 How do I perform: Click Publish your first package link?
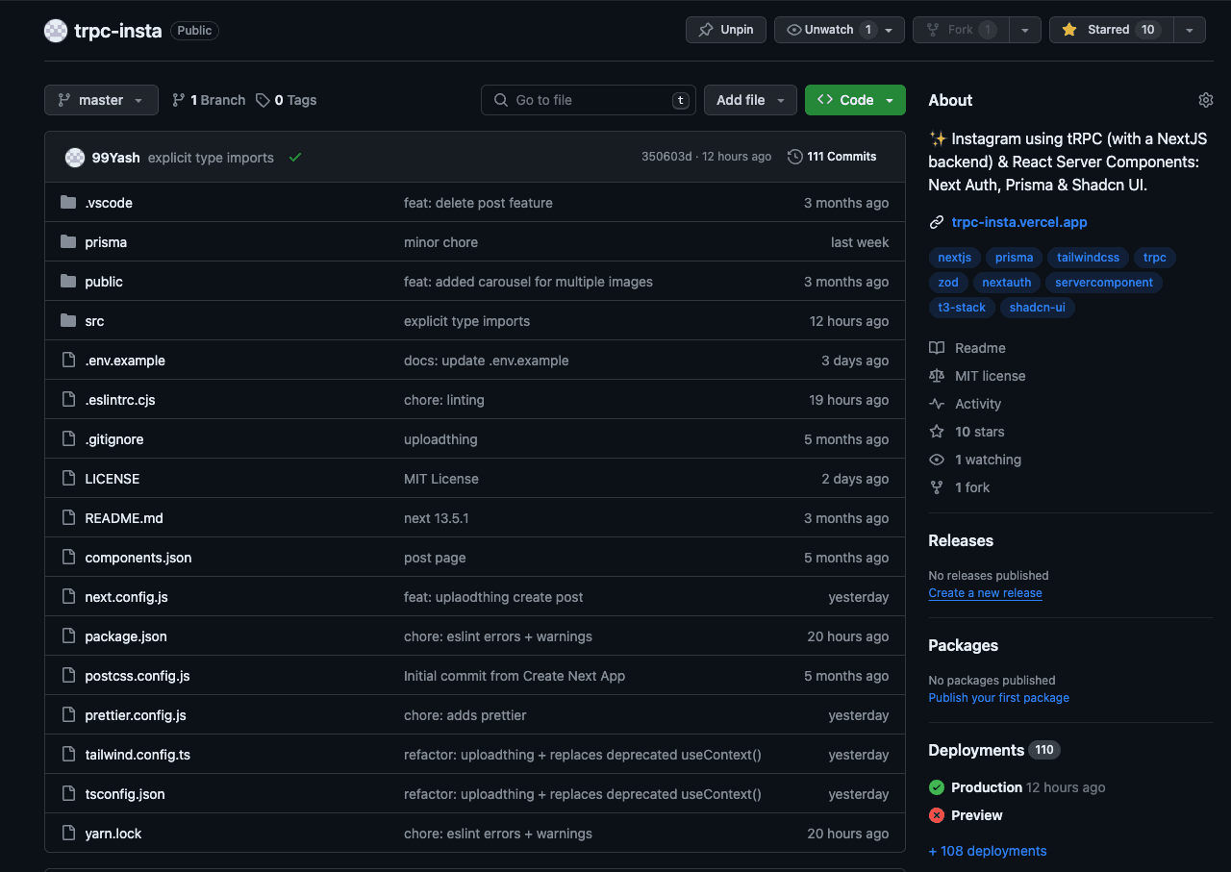[x=998, y=698]
